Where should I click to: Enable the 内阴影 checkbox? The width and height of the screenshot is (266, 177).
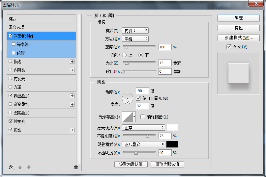click(x=10, y=70)
